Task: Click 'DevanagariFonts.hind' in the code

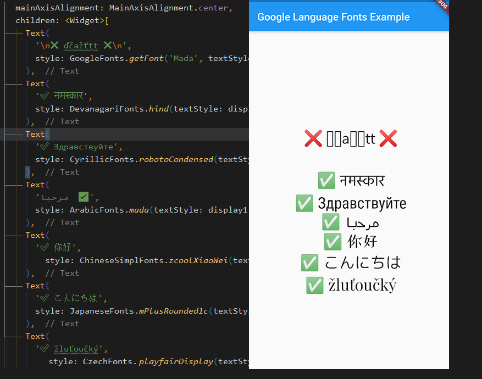Action: (119, 109)
